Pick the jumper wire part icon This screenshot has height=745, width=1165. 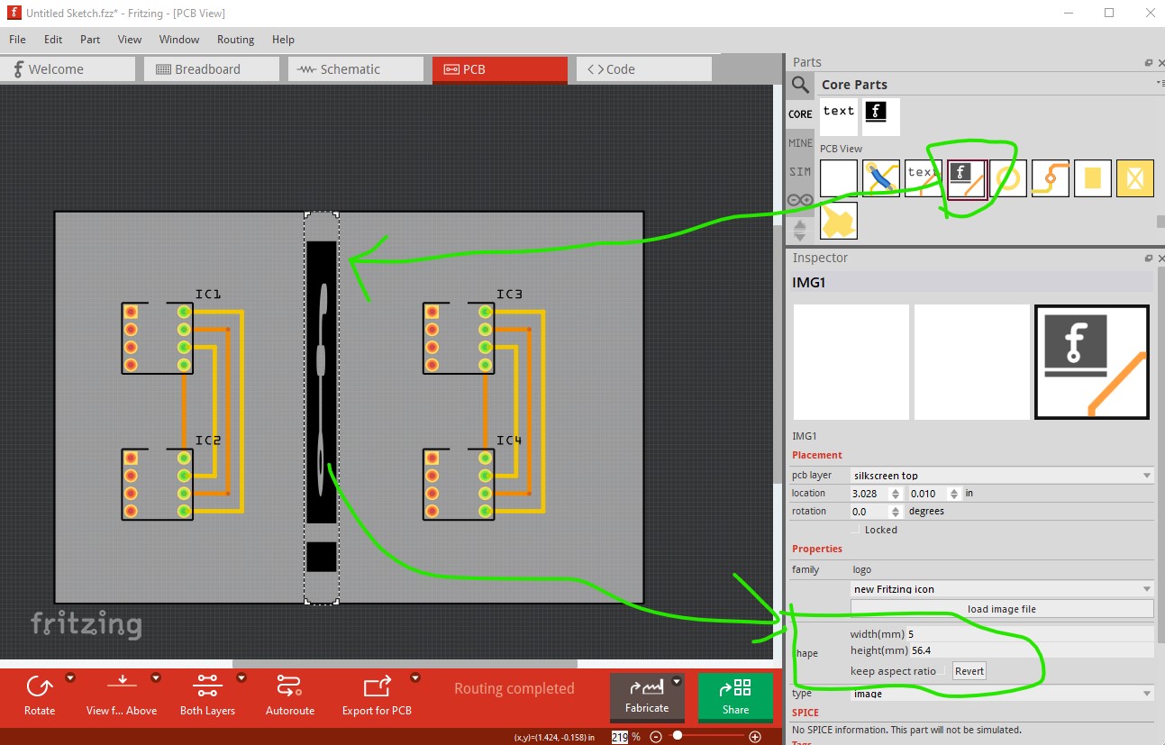tap(880, 178)
